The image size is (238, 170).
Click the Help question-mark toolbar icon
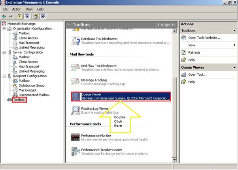tap(36, 16)
